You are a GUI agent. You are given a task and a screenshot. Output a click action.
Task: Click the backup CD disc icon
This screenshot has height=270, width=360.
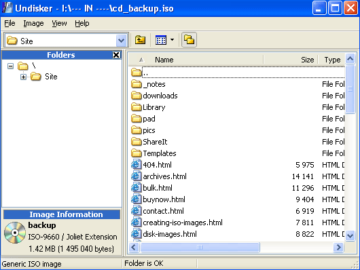pyautogui.click(x=15, y=233)
